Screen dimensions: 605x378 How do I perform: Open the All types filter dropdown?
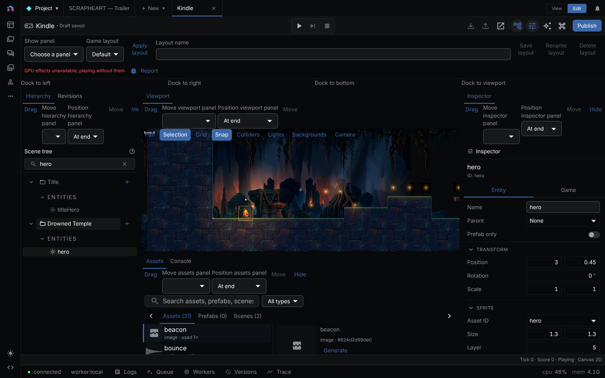point(282,301)
